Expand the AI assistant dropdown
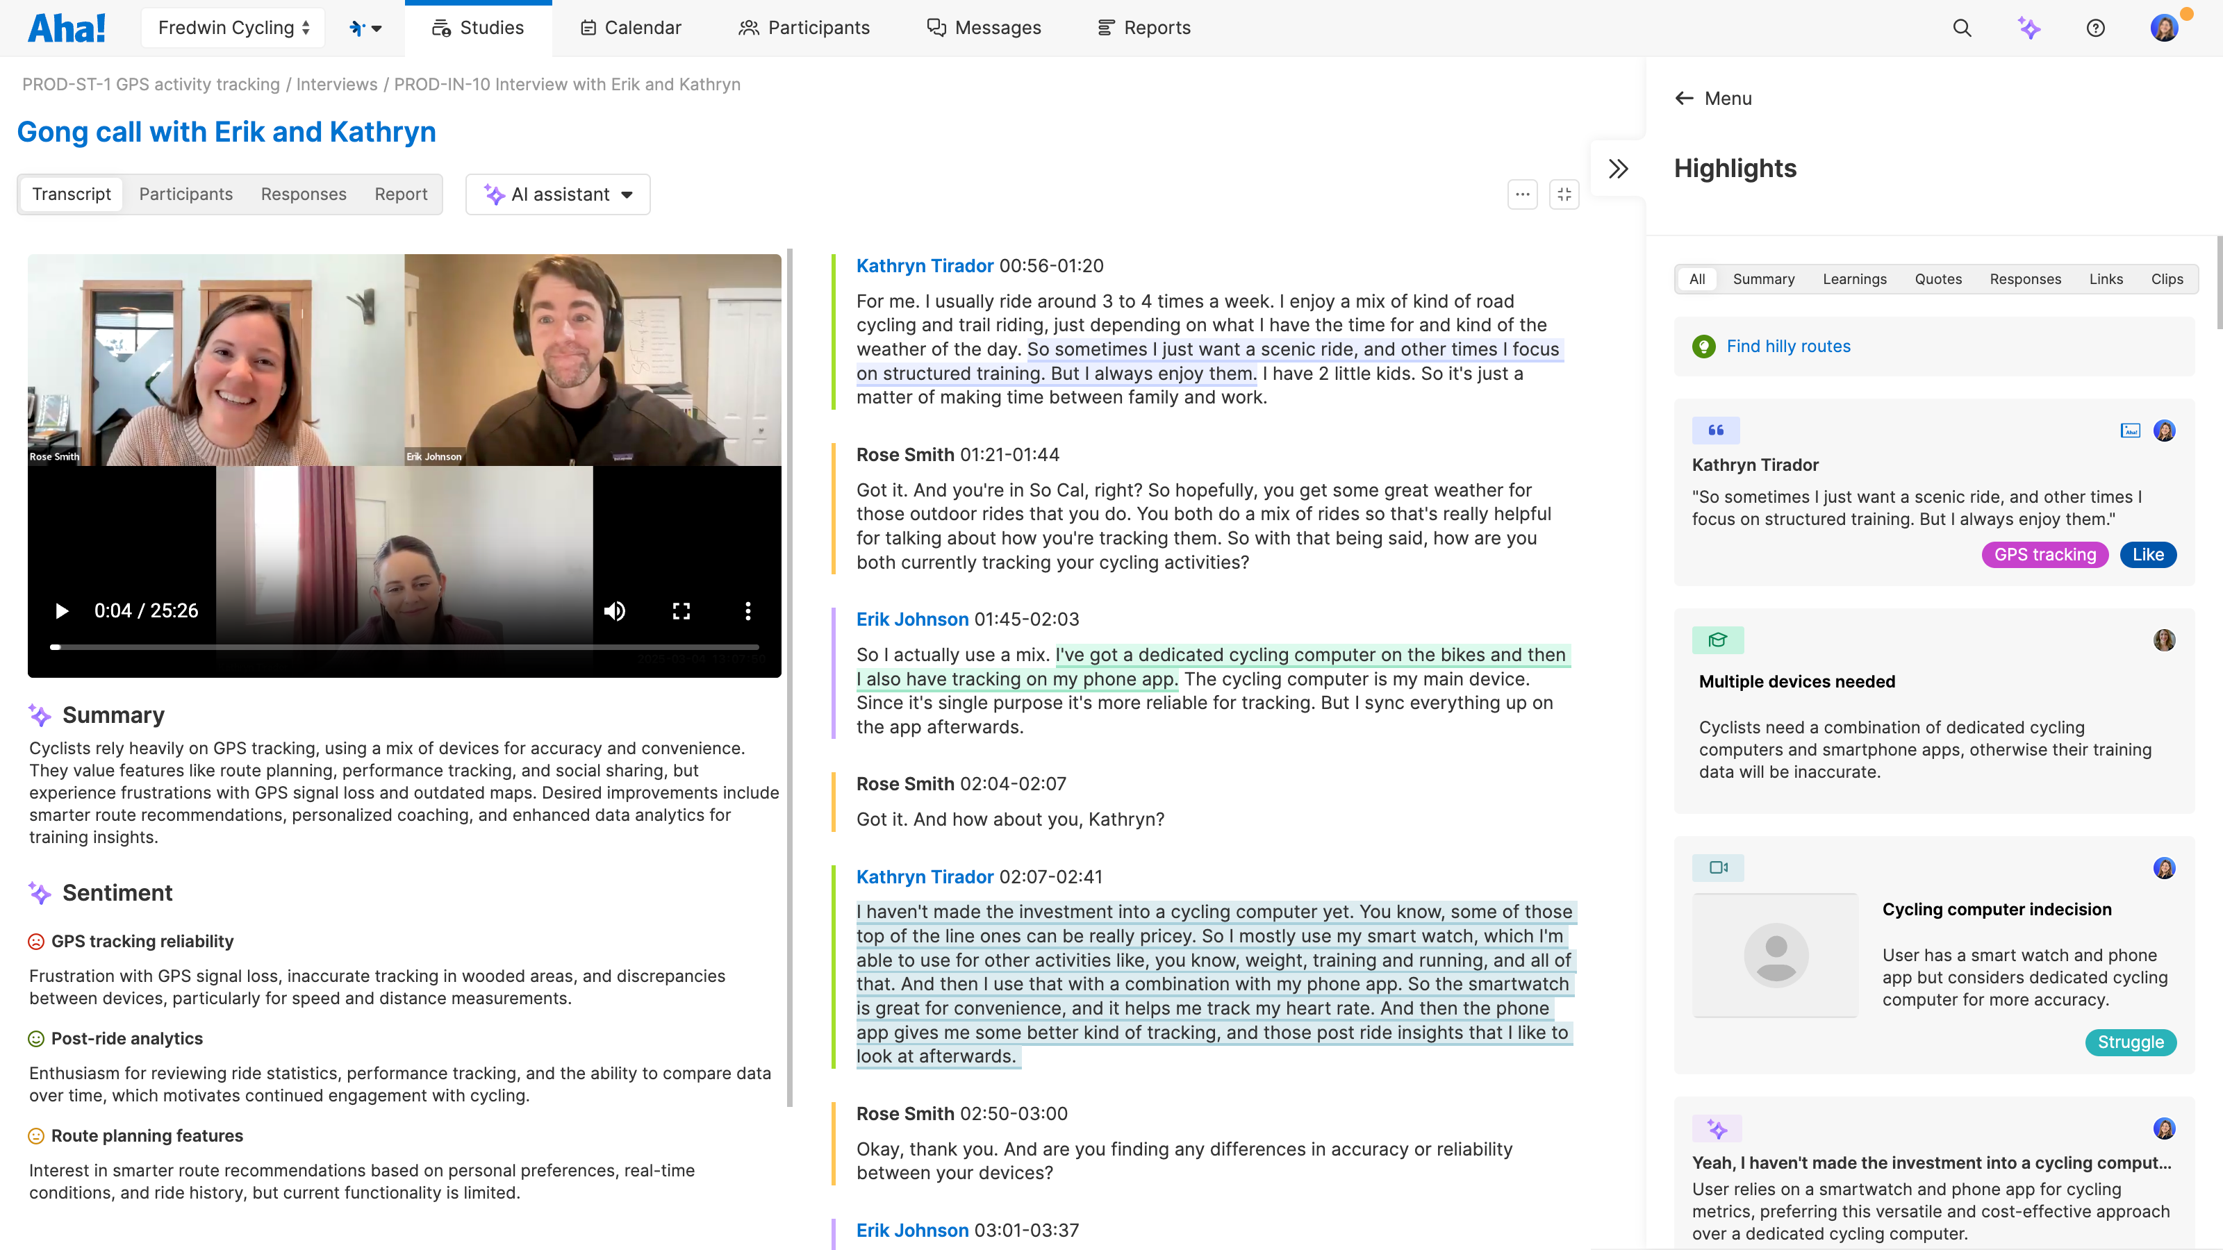The image size is (2223, 1250). [x=559, y=194]
